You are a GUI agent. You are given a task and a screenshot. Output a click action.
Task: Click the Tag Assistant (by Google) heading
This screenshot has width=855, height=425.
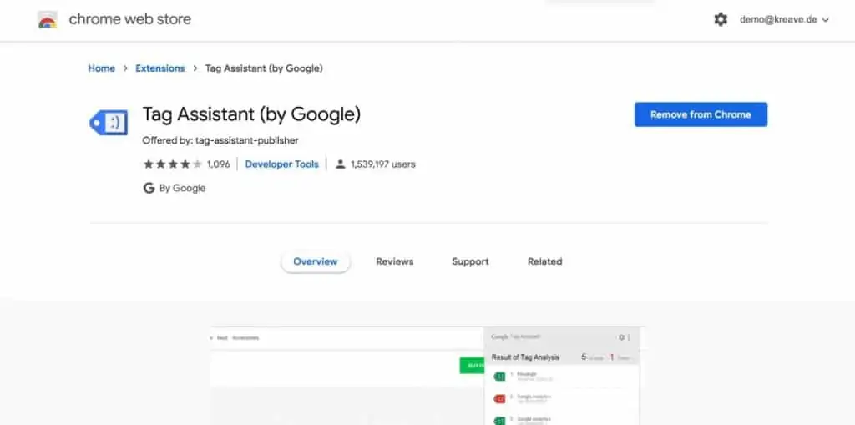(x=251, y=114)
